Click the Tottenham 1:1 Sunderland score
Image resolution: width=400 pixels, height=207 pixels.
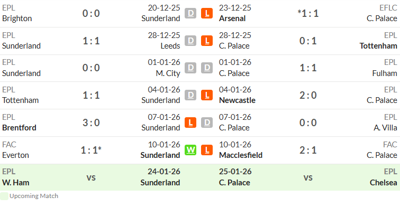pyautogui.click(x=91, y=95)
